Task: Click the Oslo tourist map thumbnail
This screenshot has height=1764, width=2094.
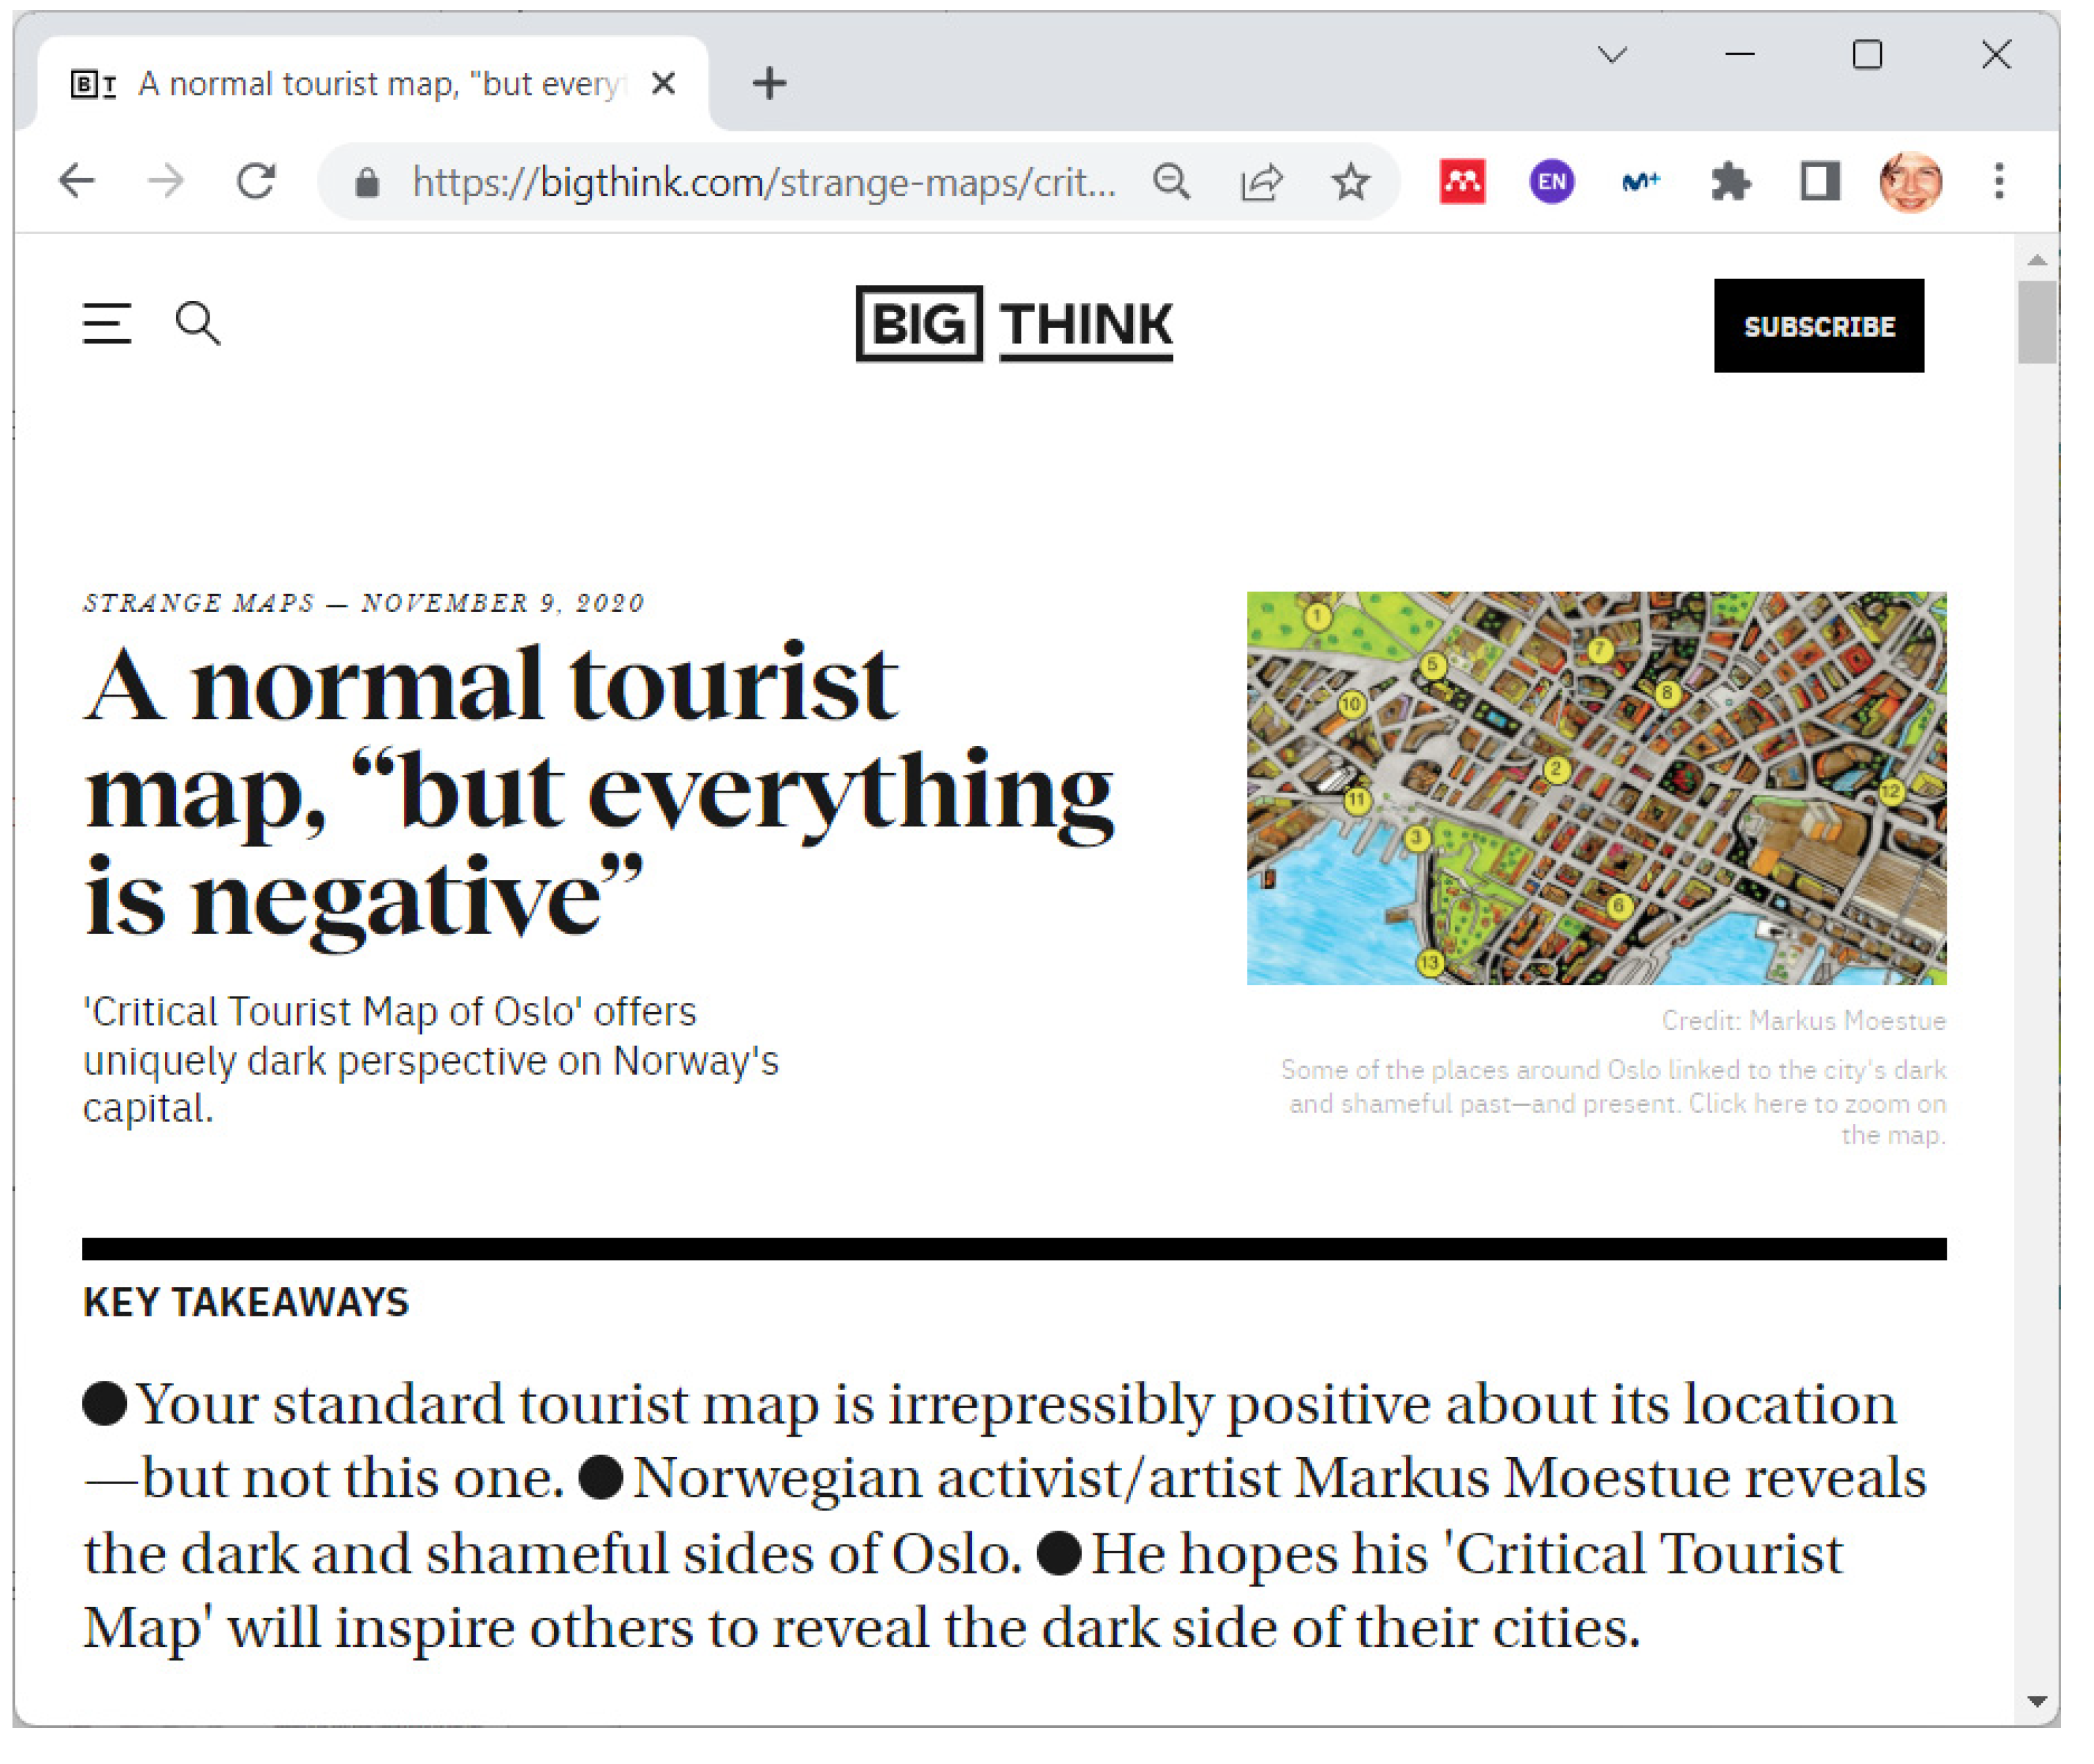Action: pos(1596,788)
